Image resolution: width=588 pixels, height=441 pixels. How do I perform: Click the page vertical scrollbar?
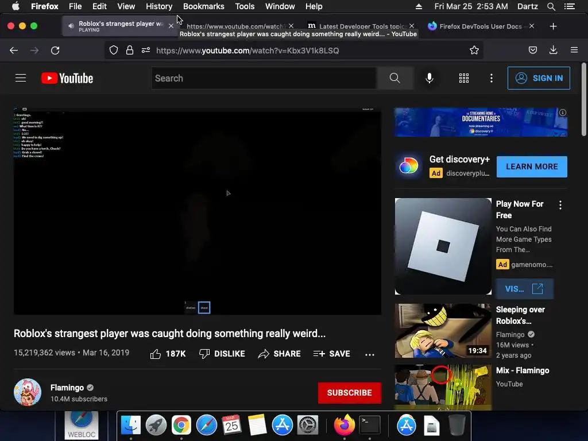point(584,99)
